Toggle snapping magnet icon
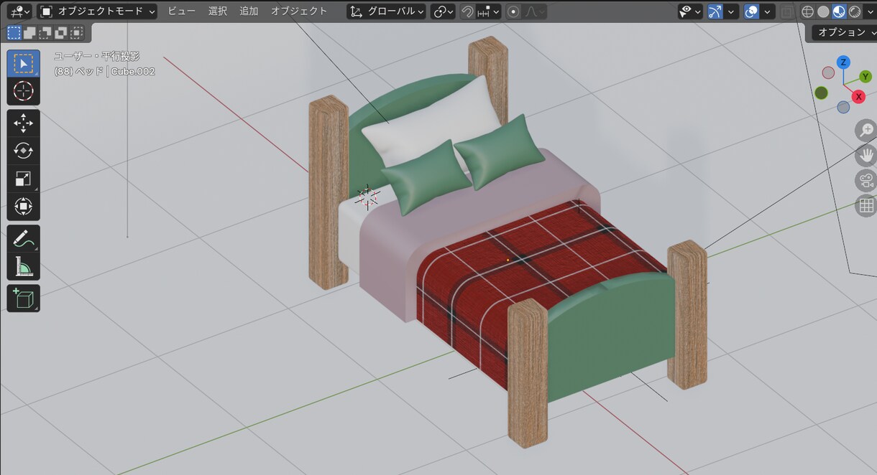 point(467,11)
